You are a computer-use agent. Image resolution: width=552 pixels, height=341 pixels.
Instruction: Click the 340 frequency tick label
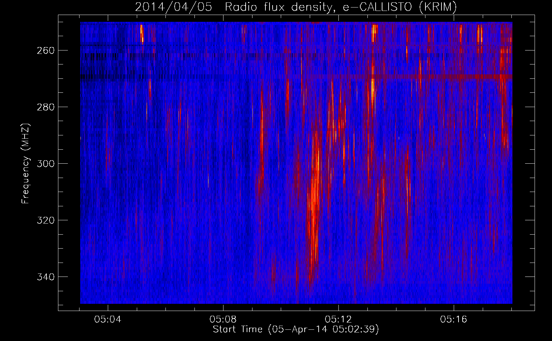pyautogui.click(x=46, y=277)
